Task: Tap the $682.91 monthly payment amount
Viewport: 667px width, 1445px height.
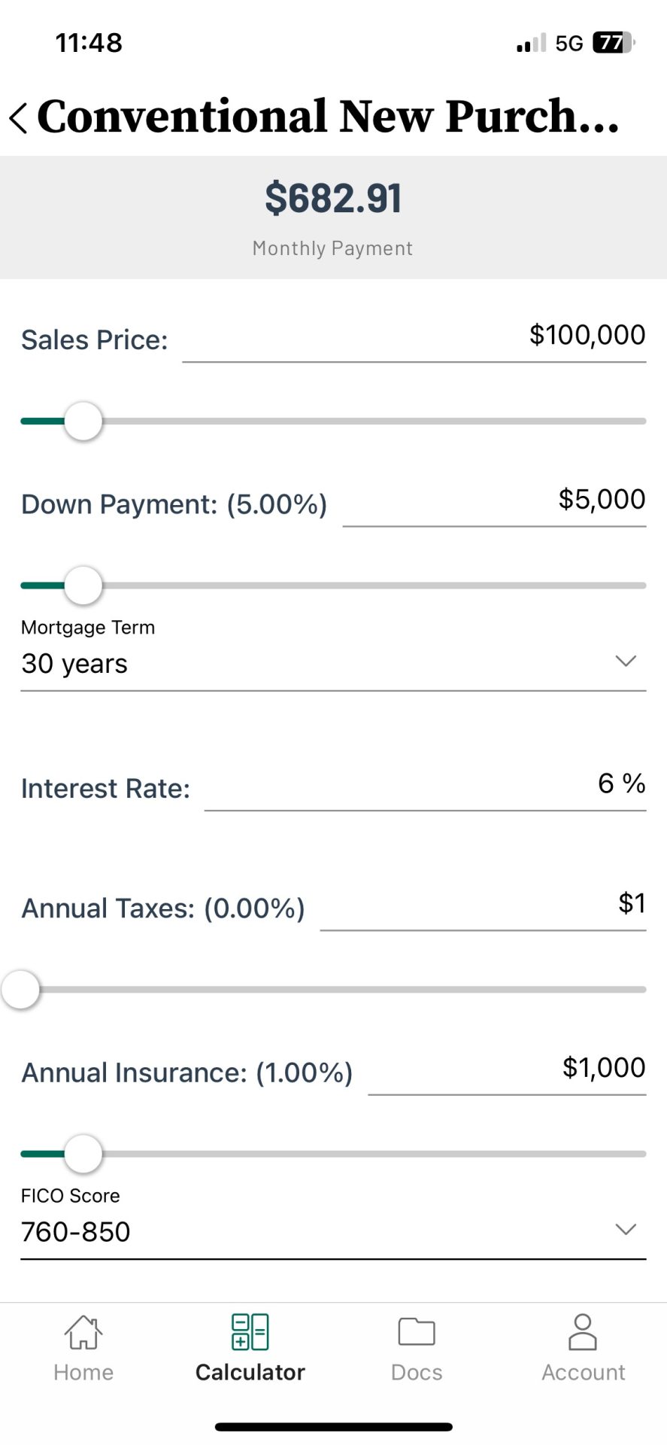Action: [x=333, y=199]
